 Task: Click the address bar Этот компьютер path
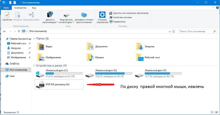pyautogui.click(x=38, y=31)
